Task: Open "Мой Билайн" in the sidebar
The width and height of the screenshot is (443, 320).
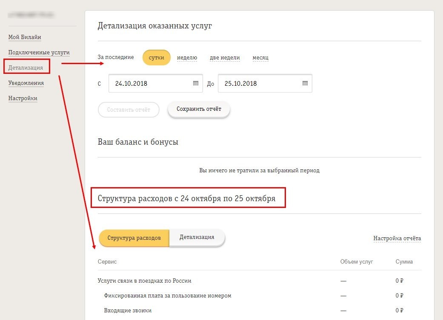Action: 24,37
